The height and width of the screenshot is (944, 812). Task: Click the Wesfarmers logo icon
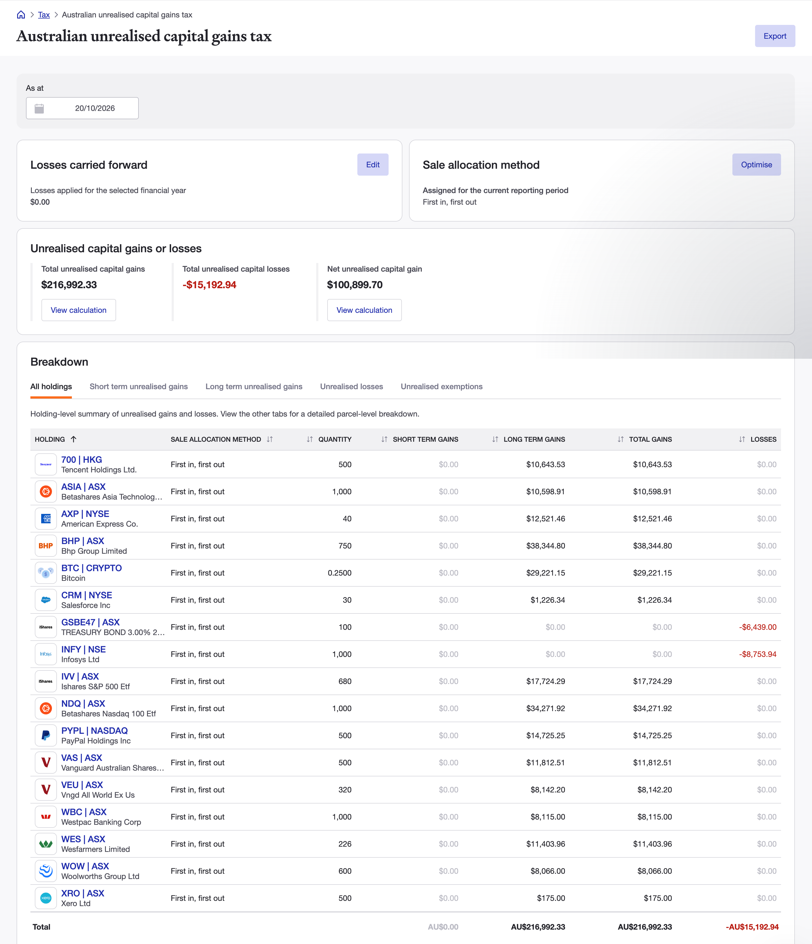pos(46,844)
